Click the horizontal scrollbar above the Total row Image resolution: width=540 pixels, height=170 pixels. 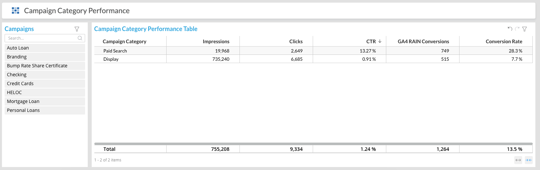[x=313, y=144]
